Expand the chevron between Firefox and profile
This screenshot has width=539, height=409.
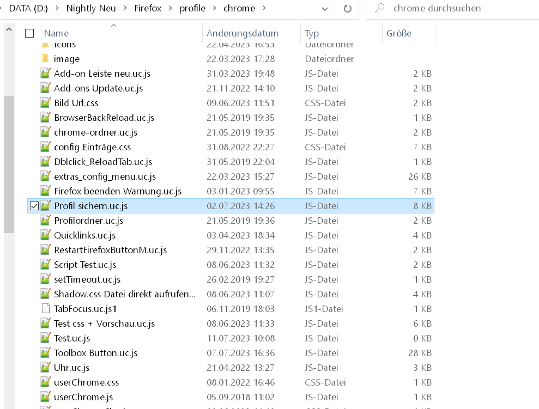pyautogui.click(x=171, y=8)
